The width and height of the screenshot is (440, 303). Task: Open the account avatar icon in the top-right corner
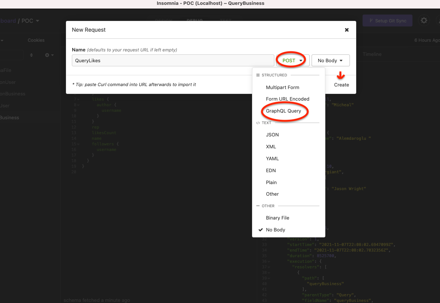coord(439,20)
